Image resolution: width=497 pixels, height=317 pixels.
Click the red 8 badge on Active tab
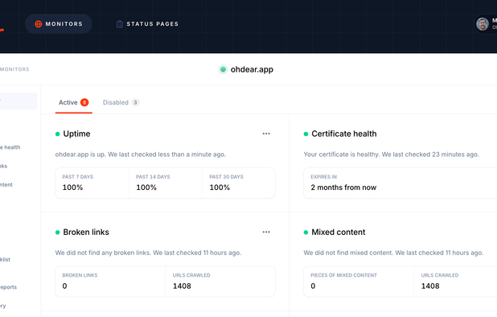[84, 102]
